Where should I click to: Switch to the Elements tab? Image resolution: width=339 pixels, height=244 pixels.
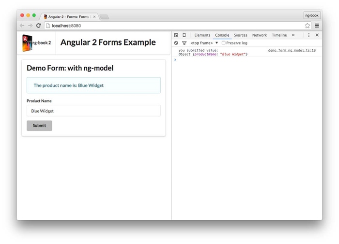pyautogui.click(x=202, y=35)
